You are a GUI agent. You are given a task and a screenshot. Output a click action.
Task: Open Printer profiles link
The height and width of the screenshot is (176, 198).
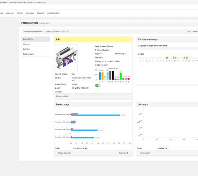pyautogui.click(x=62, y=96)
